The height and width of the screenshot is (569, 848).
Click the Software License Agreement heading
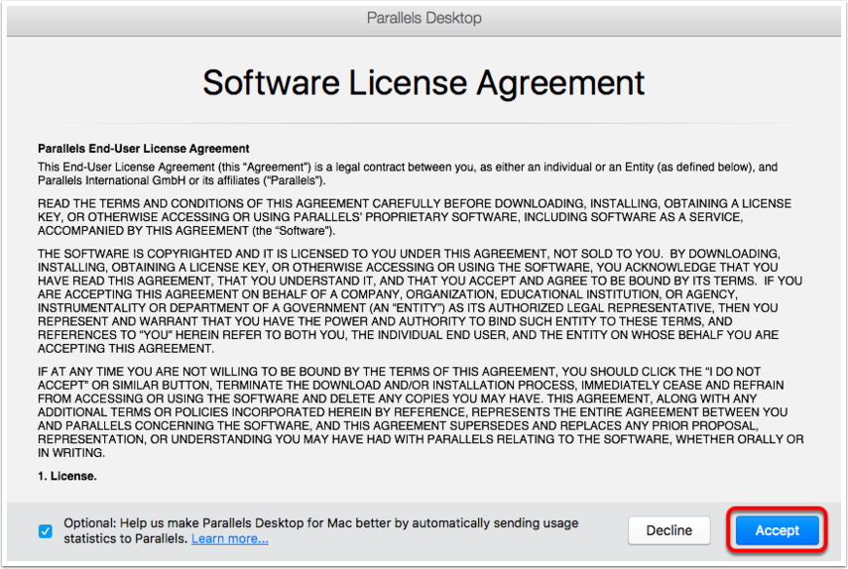[424, 82]
